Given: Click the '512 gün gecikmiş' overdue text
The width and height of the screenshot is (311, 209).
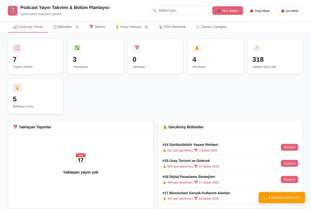Looking at the screenshot, I should click(179, 150).
